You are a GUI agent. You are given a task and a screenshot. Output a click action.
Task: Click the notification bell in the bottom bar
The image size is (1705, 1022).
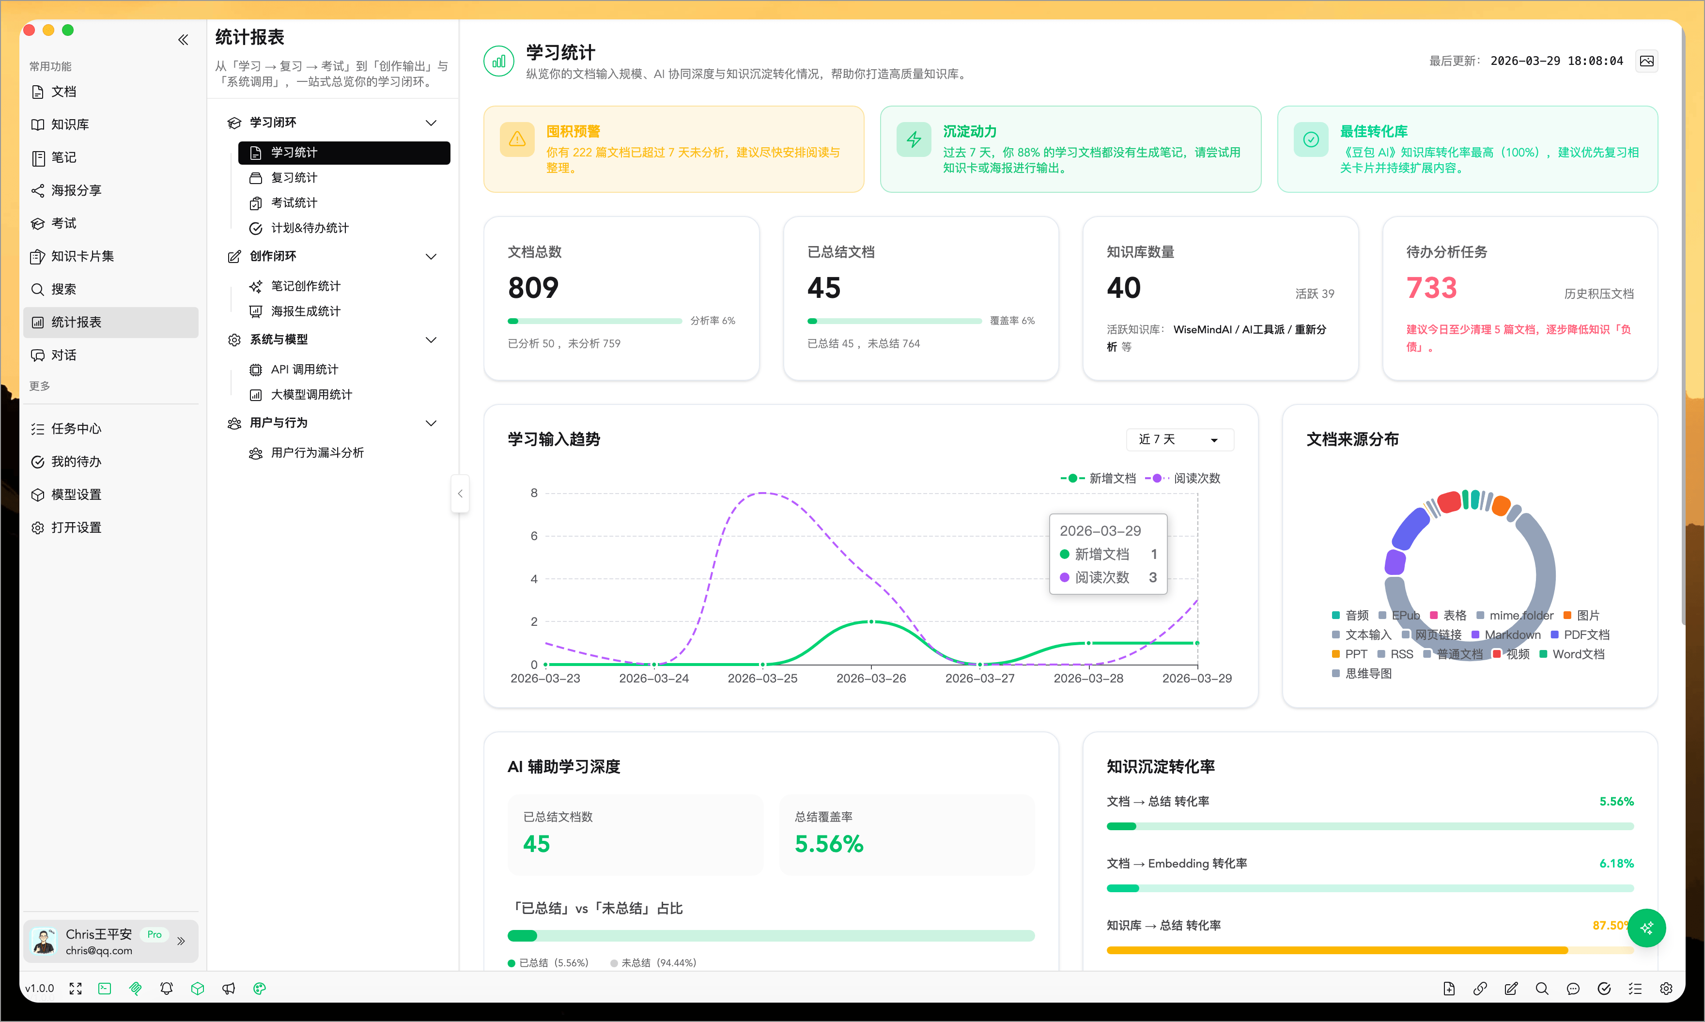[166, 988]
